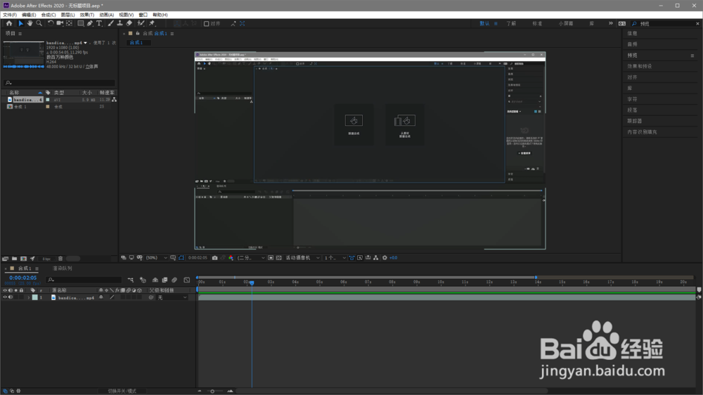Viewport: 703px width, 395px height.
Task: Open the 50% magnification dropdown
Action: 157,258
